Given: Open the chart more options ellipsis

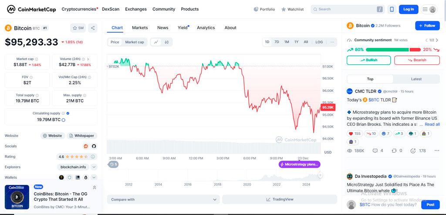Looking at the screenshot, I should 332,42.
